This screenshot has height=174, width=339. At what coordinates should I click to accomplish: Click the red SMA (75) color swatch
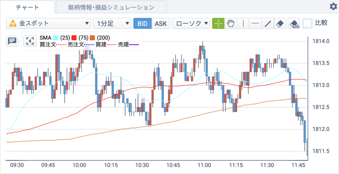pyautogui.click(x=74, y=38)
